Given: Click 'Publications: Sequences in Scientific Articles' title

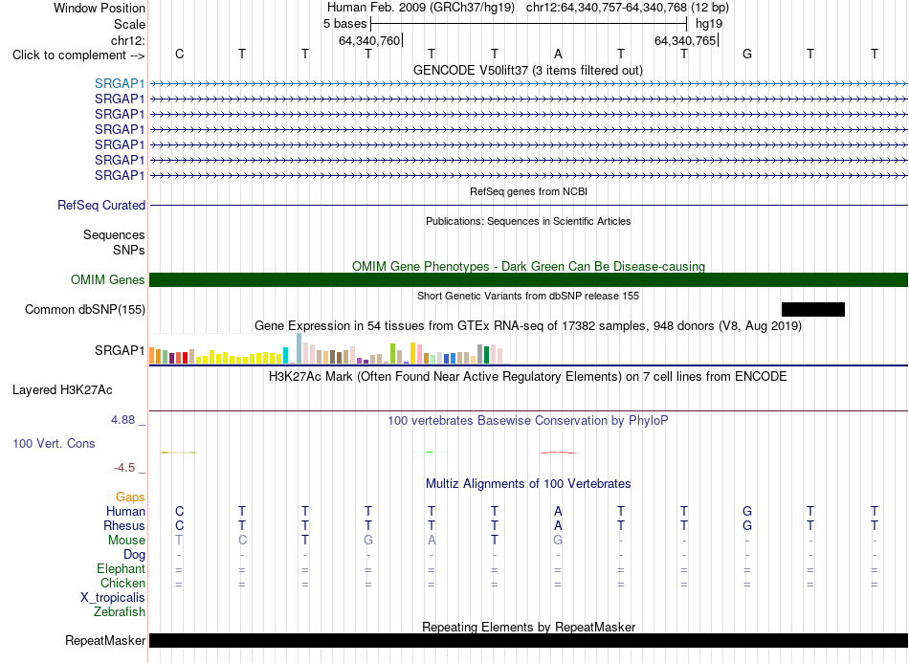Looking at the screenshot, I should [528, 221].
